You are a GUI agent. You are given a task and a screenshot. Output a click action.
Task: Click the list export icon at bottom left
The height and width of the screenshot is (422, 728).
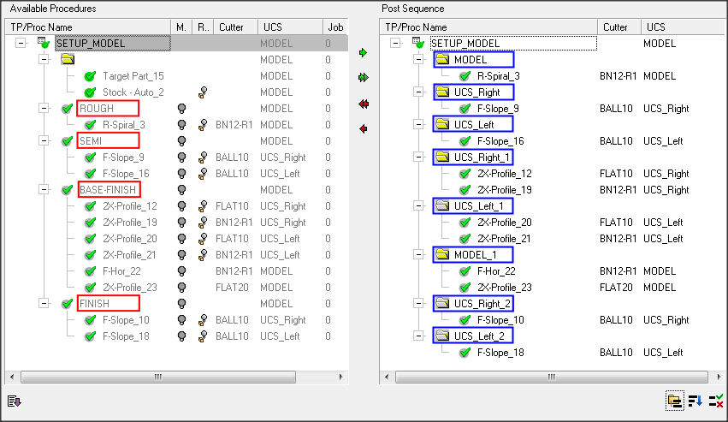point(14,401)
